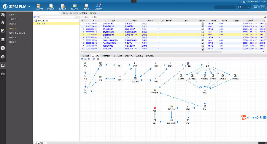The width and height of the screenshot is (267, 144).
Task: Click the Sogou input method S icon
Action: coord(244,118)
